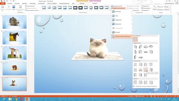Select slide 4 thumbnail with puppy
Viewport: 179px width, 101px height.
coord(15,68)
